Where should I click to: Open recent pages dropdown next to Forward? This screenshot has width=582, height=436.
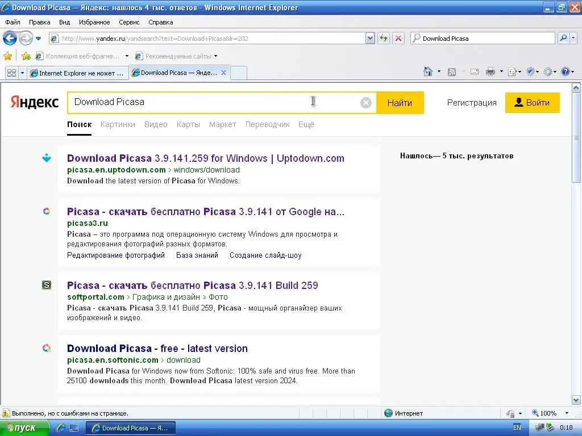(x=38, y=39)
